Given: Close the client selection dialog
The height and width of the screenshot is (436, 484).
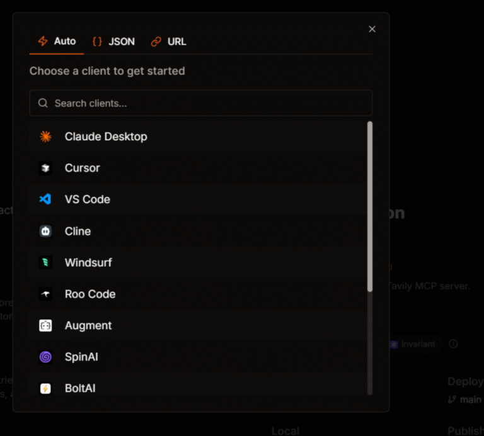Looking at the screenshot, I should tap(372, 29).
